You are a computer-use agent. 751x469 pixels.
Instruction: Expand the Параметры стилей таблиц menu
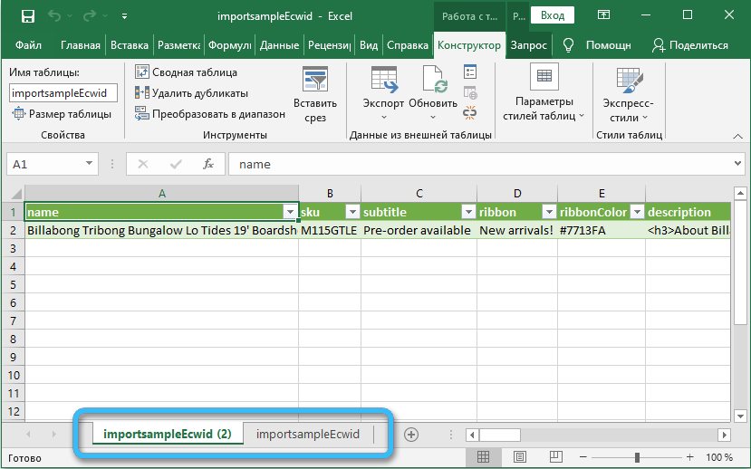pyautogui.click(x=544, y=109)
